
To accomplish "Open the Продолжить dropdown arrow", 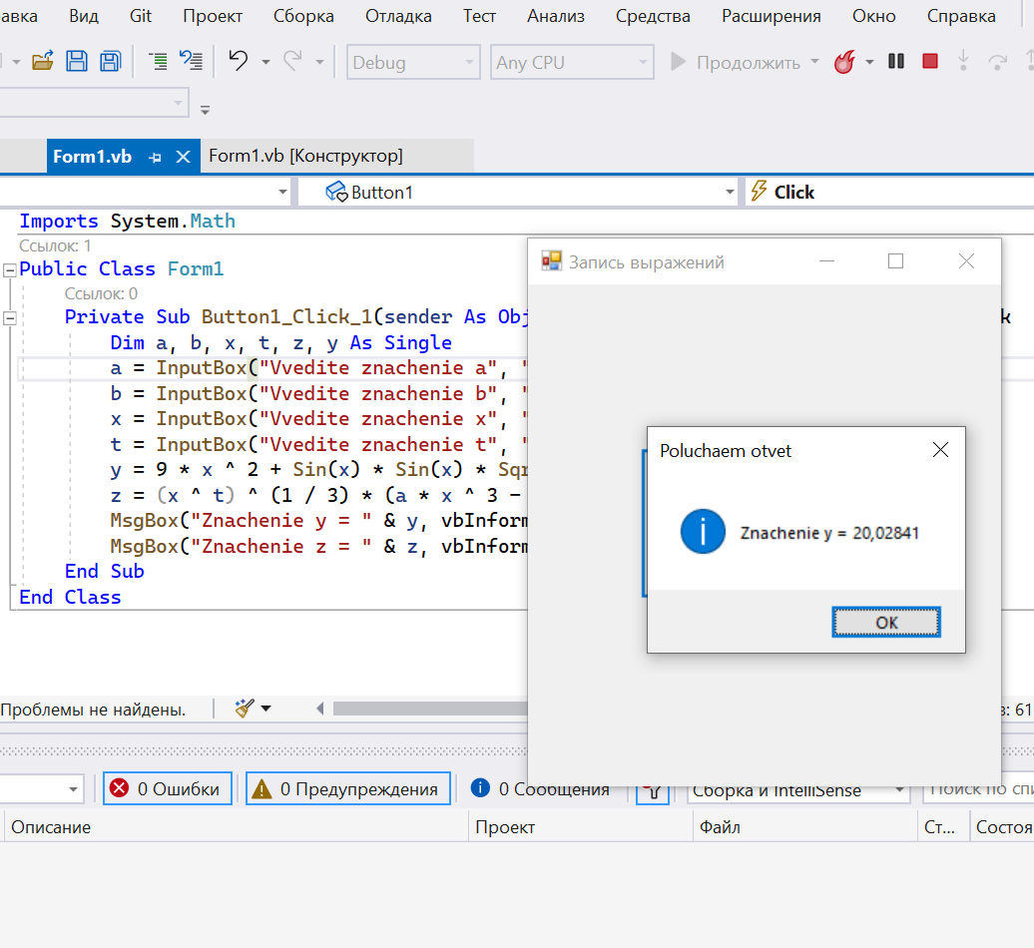I will (x=815, y=61).
